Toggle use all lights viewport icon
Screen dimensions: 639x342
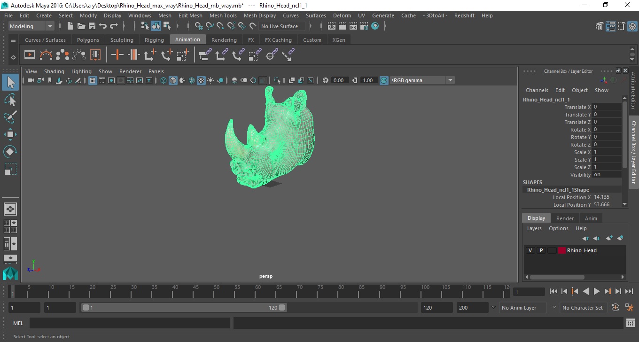(x=210, y=80)
